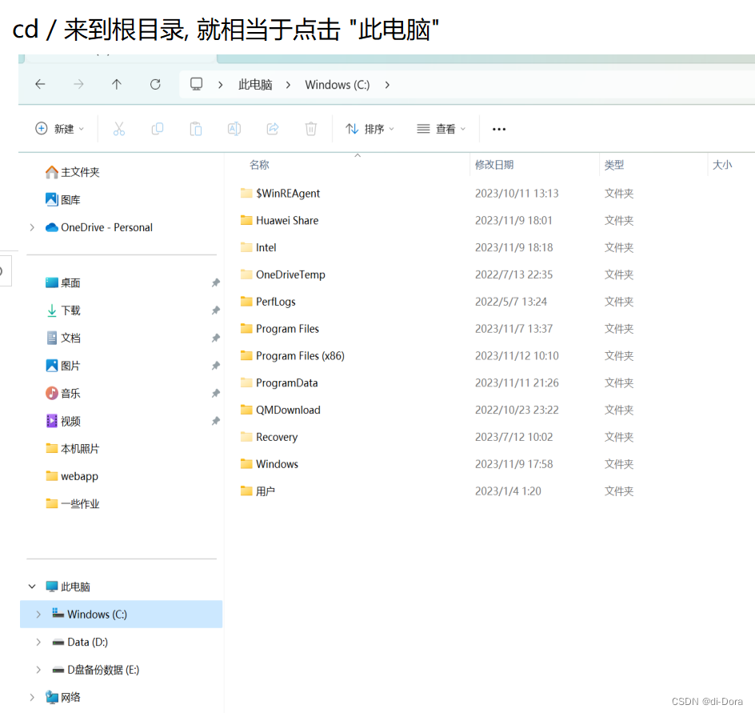Image resolution: width=755 pixels, height=713 pixels.
Task: Expand chevron before 此电脑 in address bar
Action: point(221,85)
